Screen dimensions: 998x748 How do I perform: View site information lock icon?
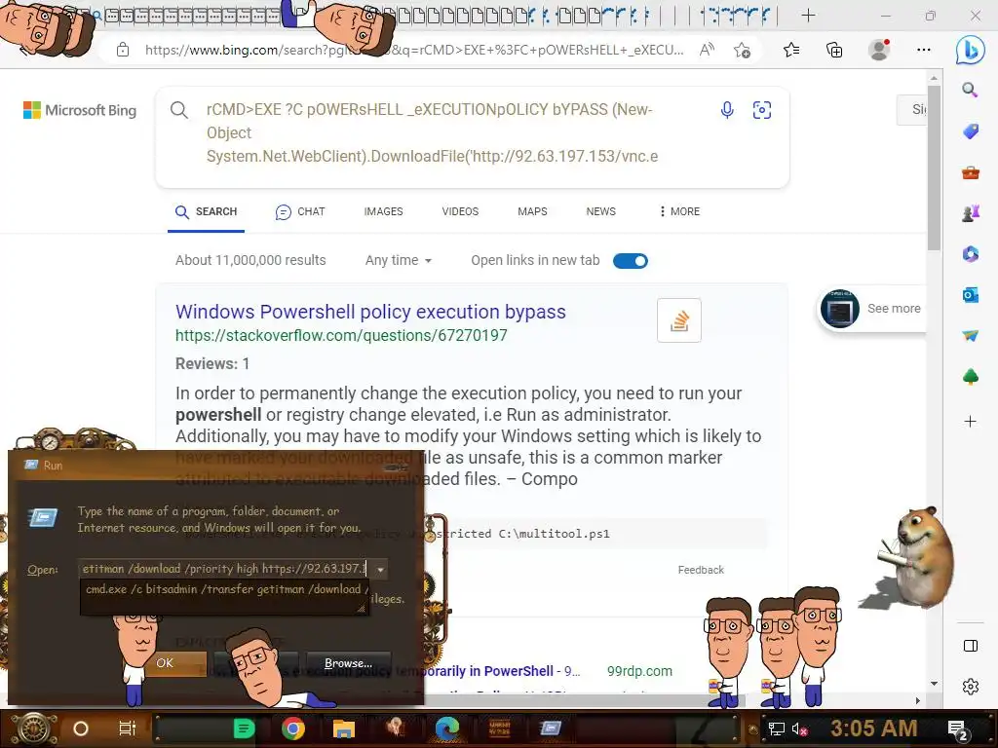point(123,50)
